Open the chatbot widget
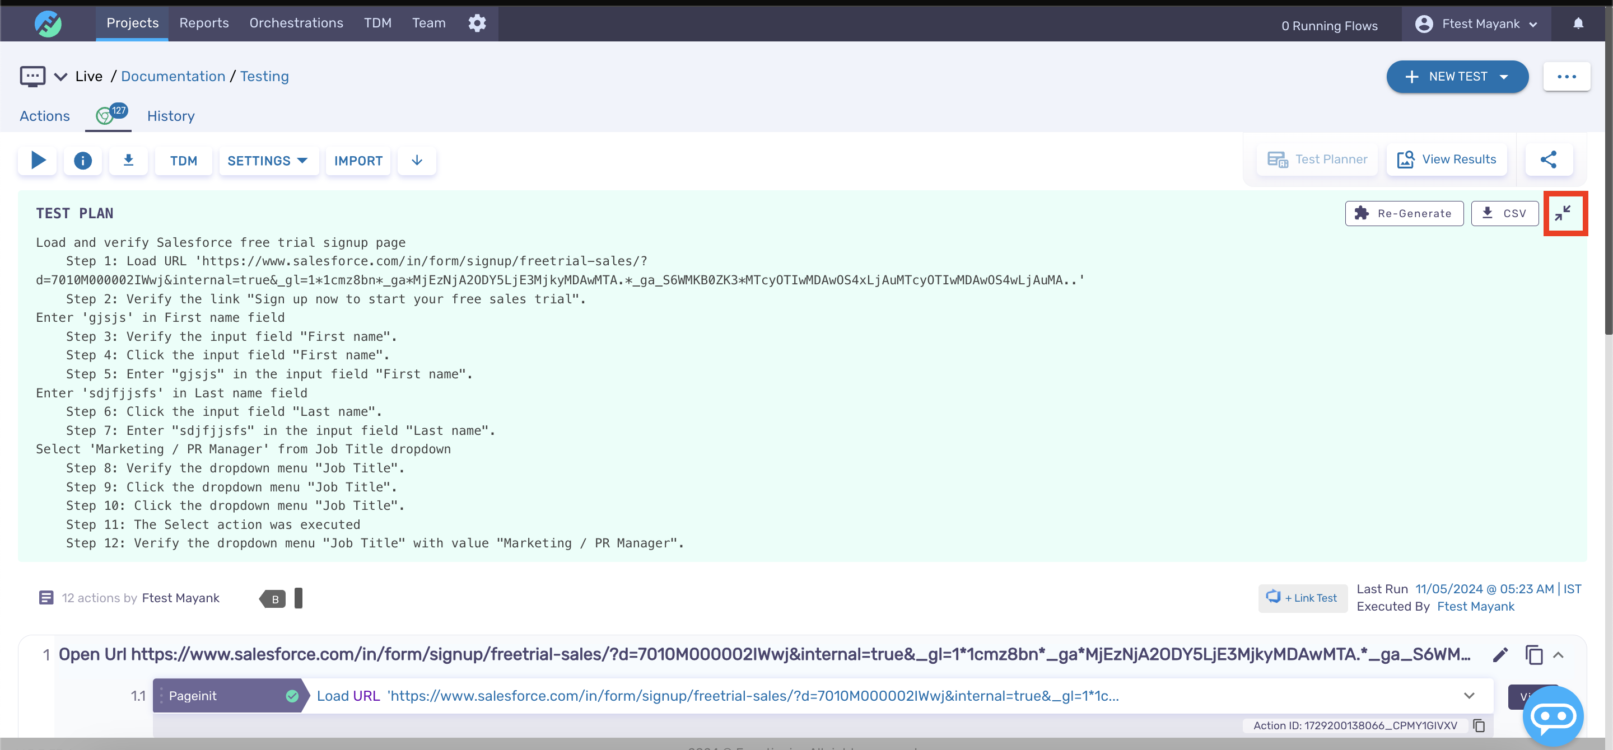The height and width of the screenshot is (750, 1613). (1554, 716)
